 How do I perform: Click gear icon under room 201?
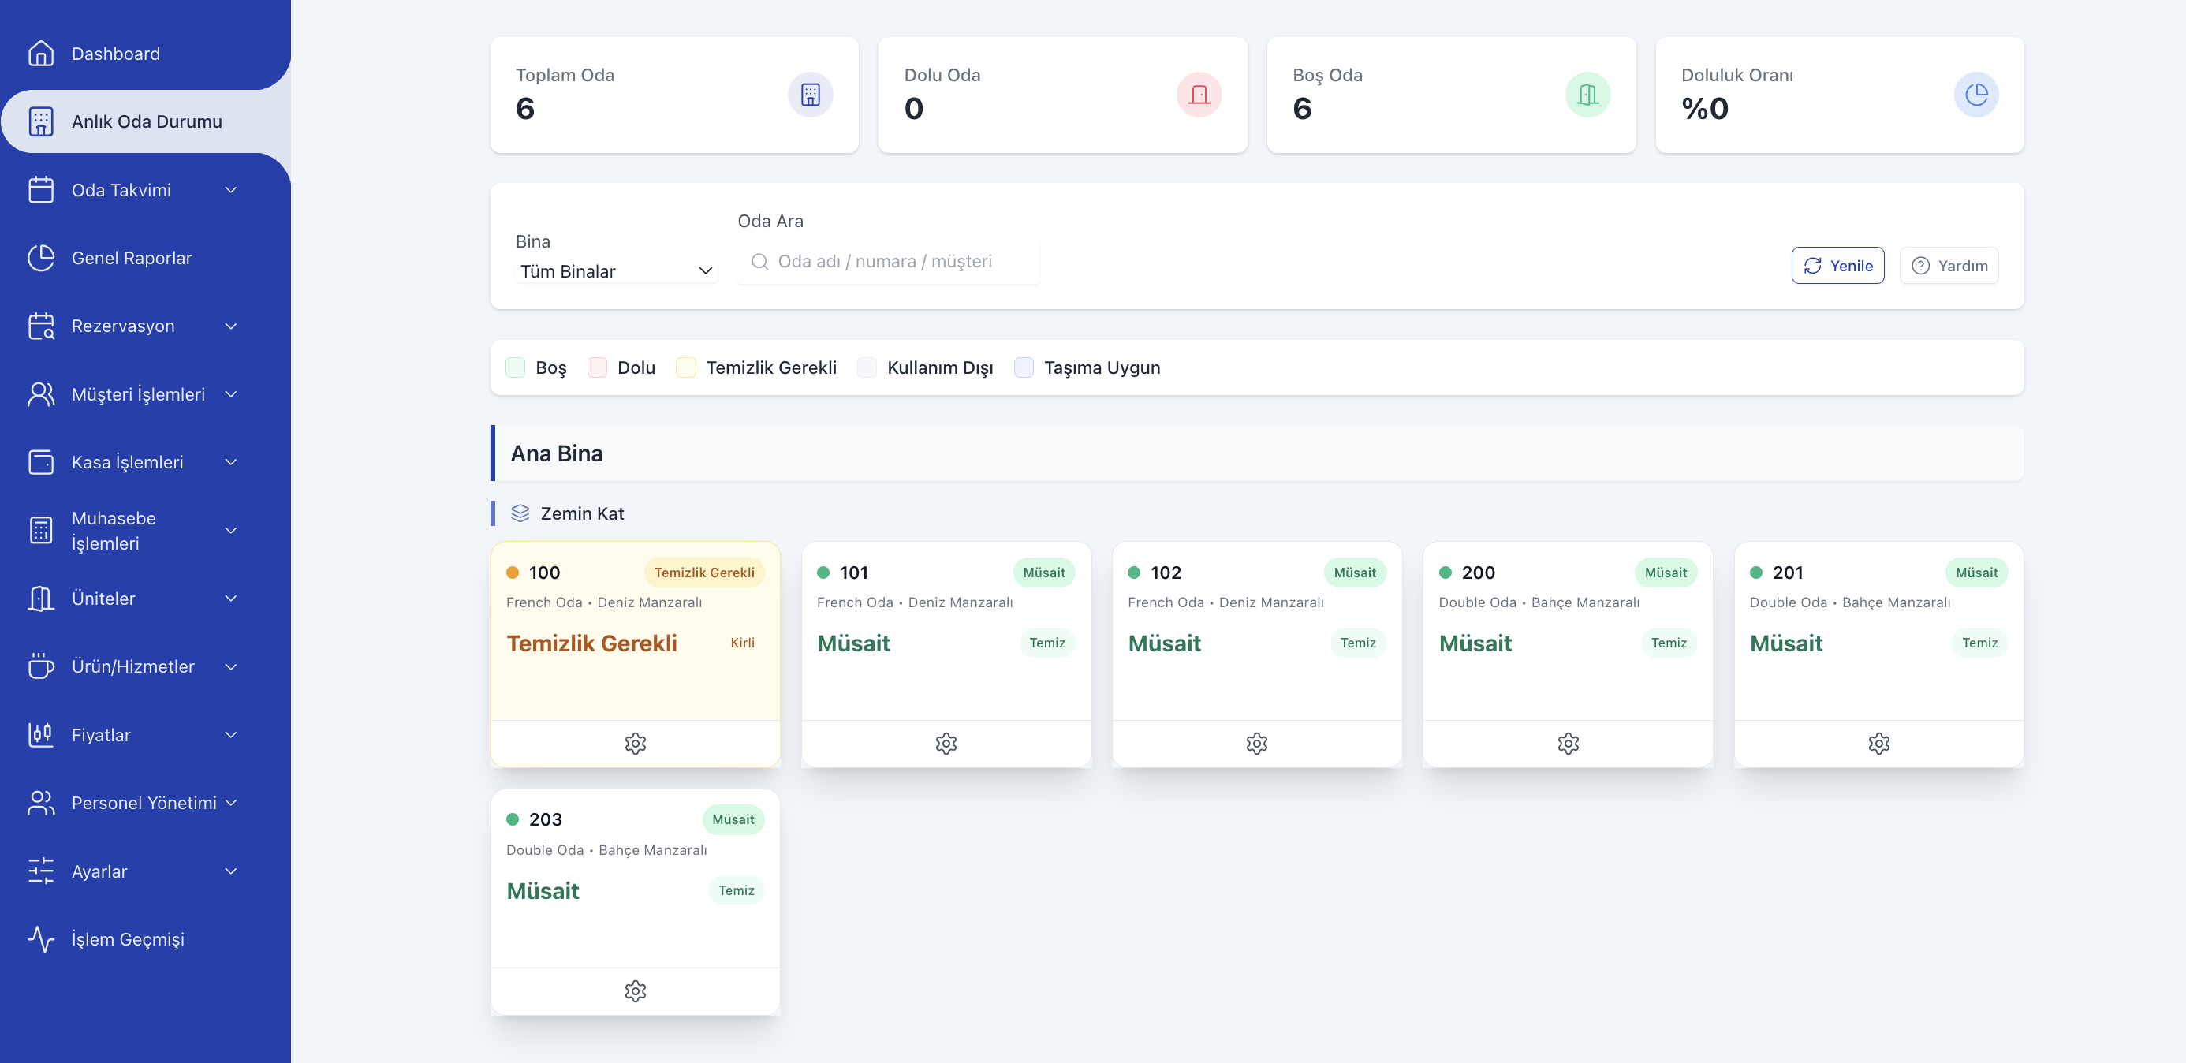coord(1878,743)
